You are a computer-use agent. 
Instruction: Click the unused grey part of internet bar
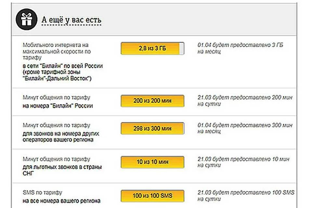point(182,48)
